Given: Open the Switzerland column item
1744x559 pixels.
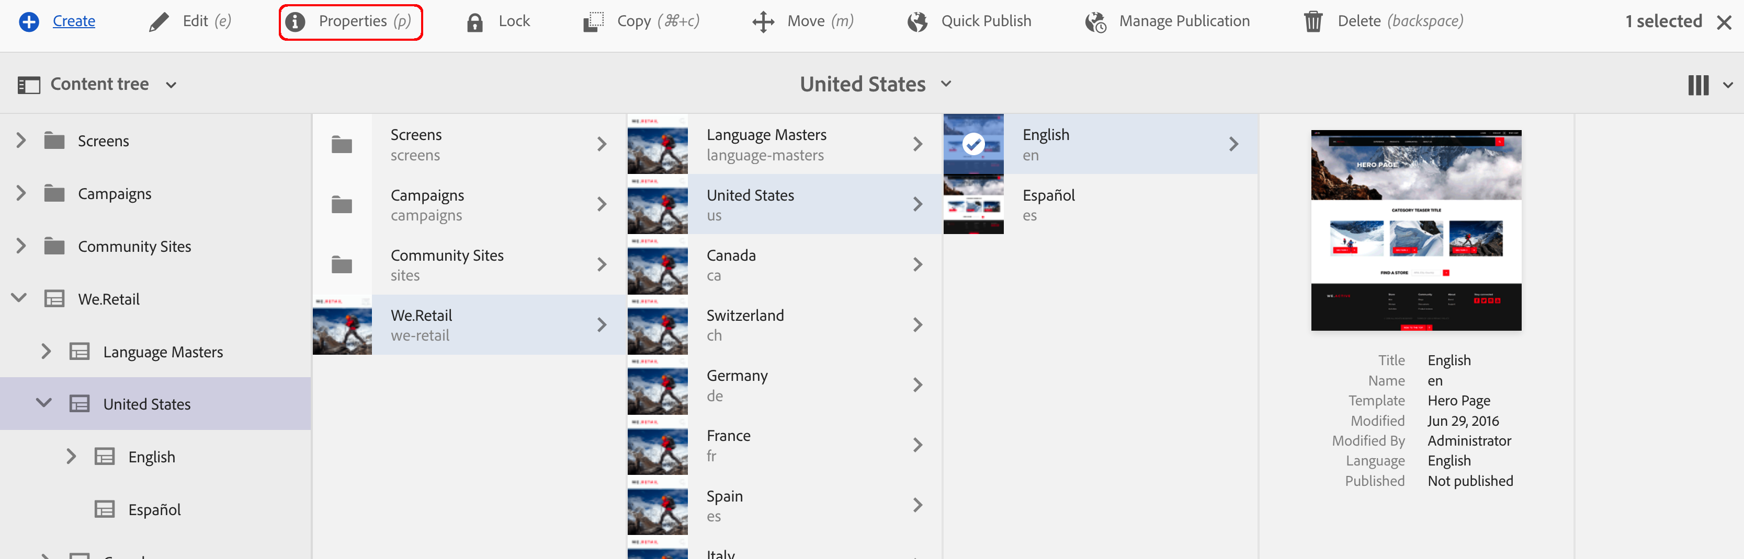Looking at the screenshot, I should click(785, 324).
